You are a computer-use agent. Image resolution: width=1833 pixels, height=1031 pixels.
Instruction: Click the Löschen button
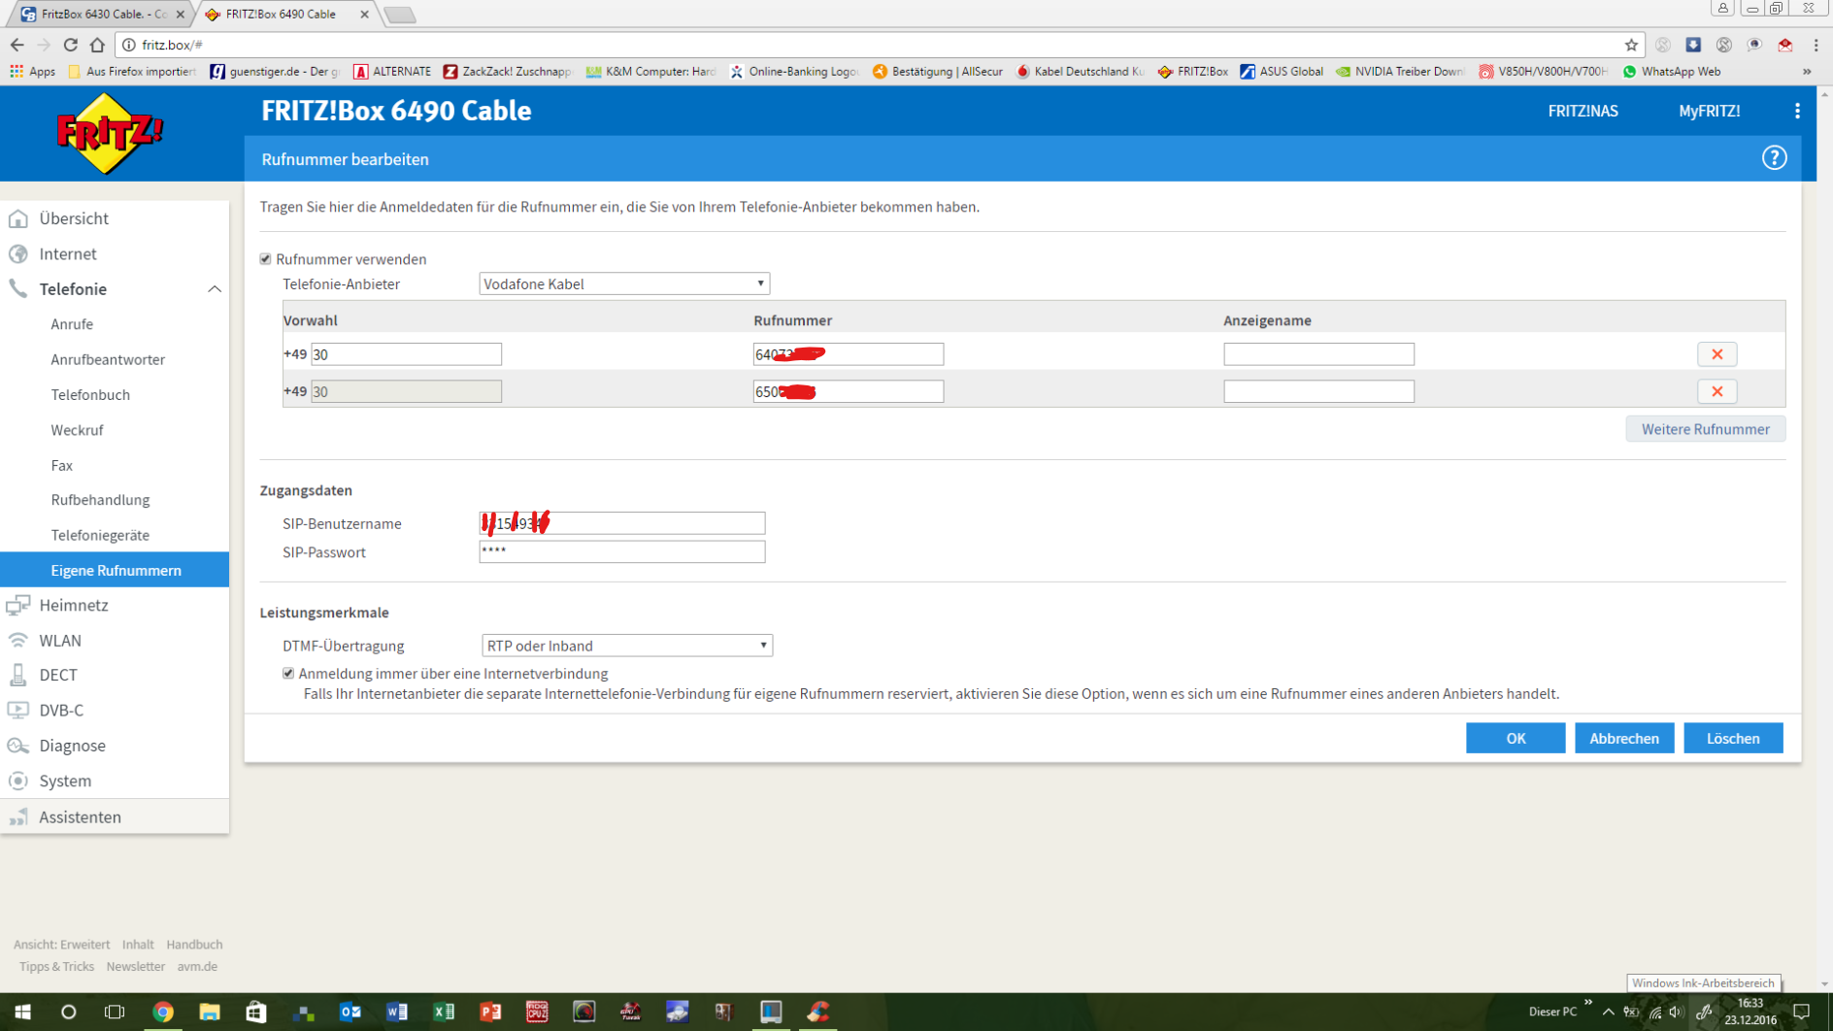(1733, 738)
